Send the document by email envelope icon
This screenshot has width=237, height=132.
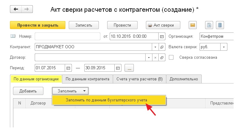tap(193, 25)
